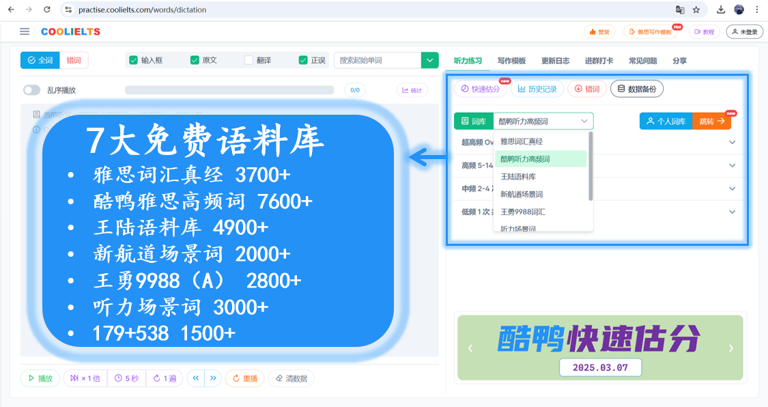The image size is (768, 407).
Task: Open browser downloads icon
Action: coord(720,10)
